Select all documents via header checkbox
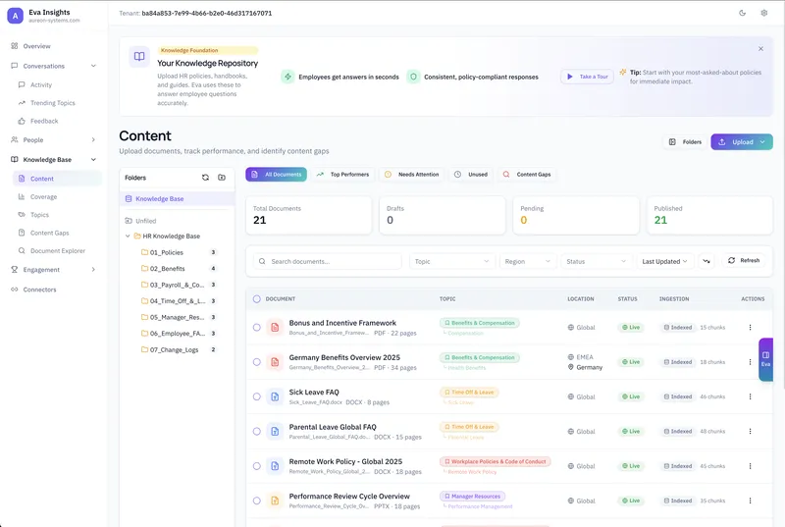This screenshot has width=785, height=527. coord(257,298)
